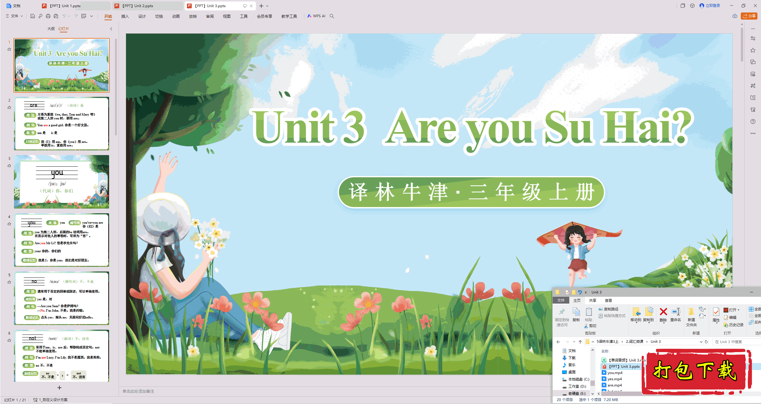Click the settings sliders icon in right sidebar
The image size is (761, 404).
point(753,38)
